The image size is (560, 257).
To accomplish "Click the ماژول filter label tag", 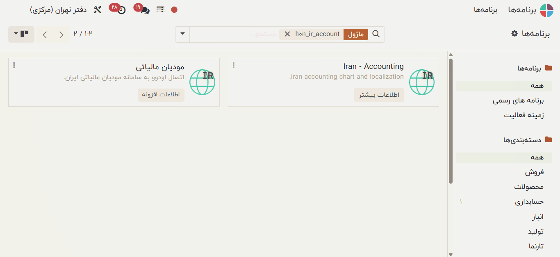I will click(356, 34).
